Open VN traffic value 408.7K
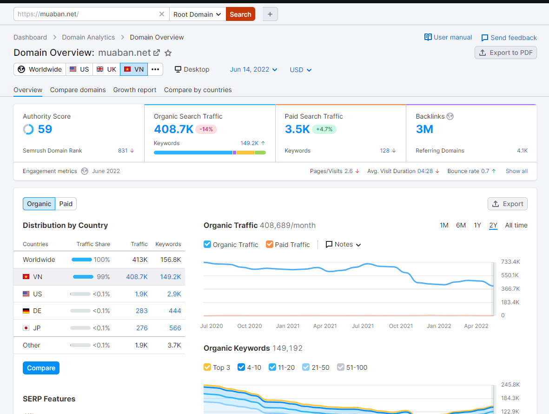Viewport: 549px width, 414px height. pos(137,277)
